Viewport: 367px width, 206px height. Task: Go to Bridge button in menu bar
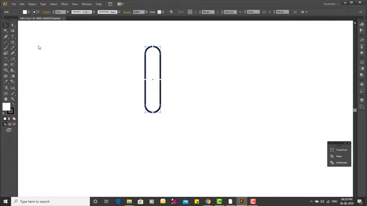[110, 4]
